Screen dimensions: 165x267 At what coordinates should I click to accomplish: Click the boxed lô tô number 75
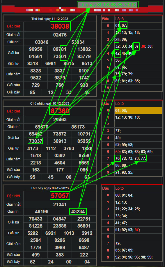pyautogui.click(x=117, y=74)
